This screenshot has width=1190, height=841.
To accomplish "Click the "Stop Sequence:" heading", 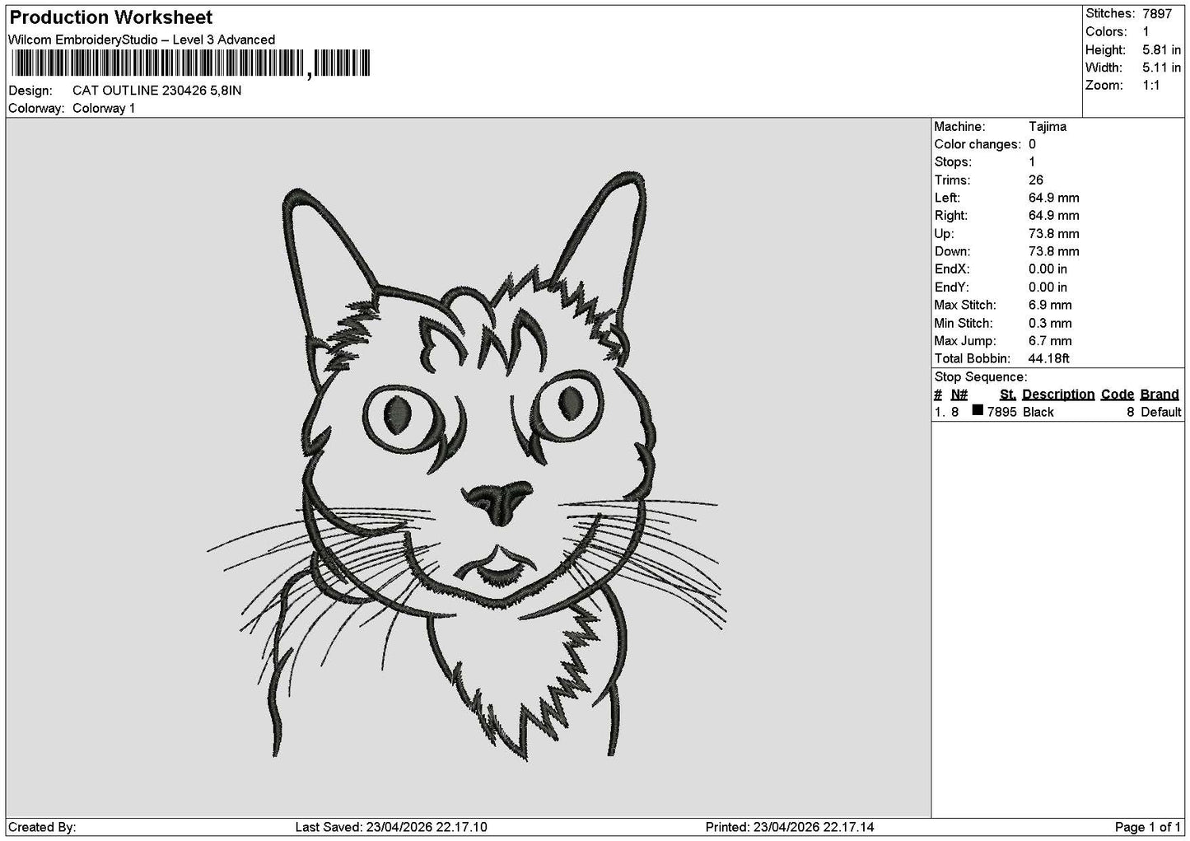I will [x=981, y=377].
